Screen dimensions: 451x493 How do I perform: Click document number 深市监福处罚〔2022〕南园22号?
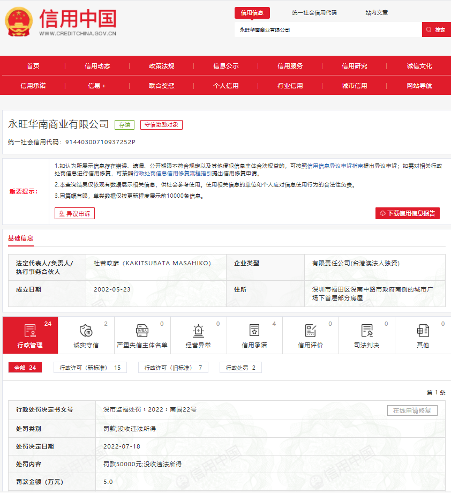[149, 409]
